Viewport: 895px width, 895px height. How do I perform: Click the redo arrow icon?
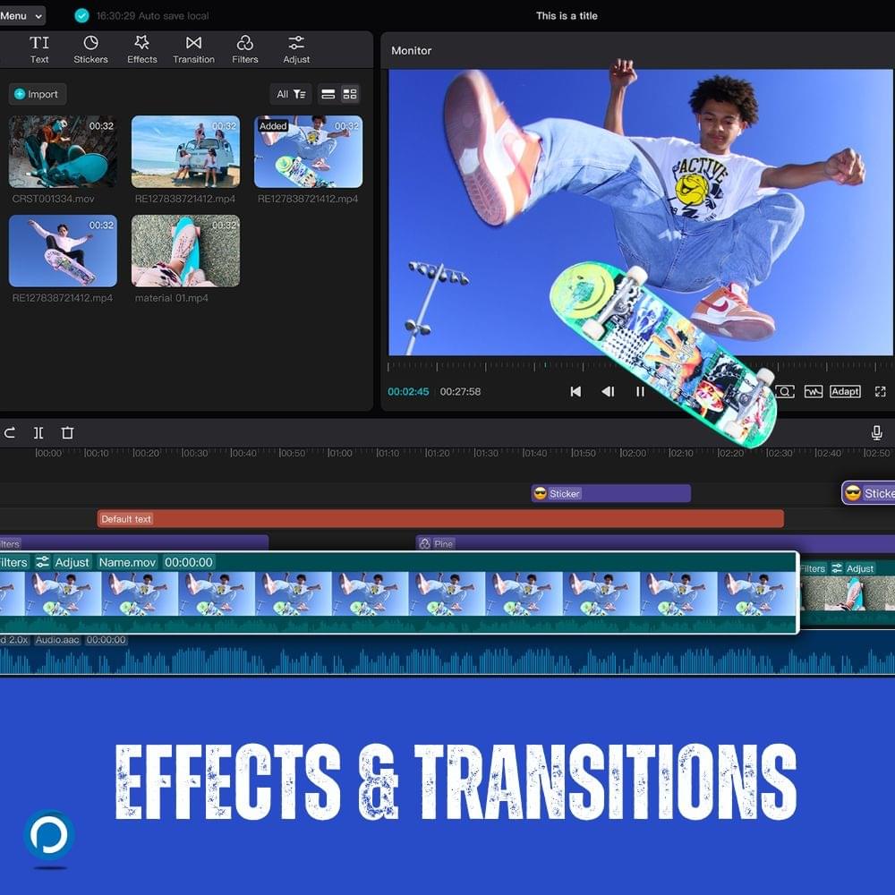(10, 433)
